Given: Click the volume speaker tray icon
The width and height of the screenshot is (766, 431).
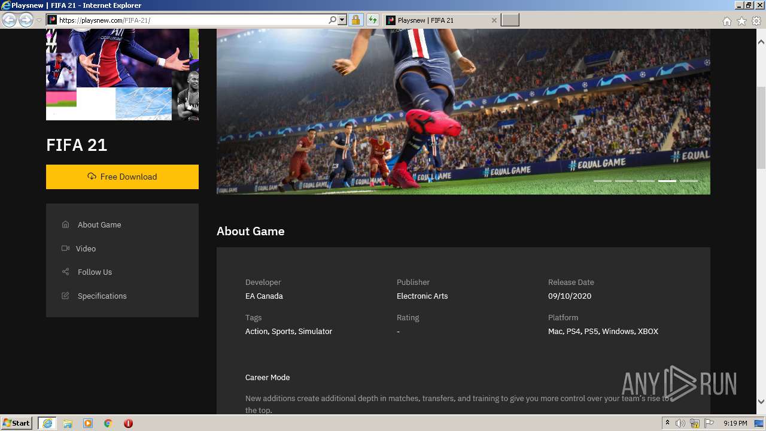Looking at the screenshot, I should point(680,423).
